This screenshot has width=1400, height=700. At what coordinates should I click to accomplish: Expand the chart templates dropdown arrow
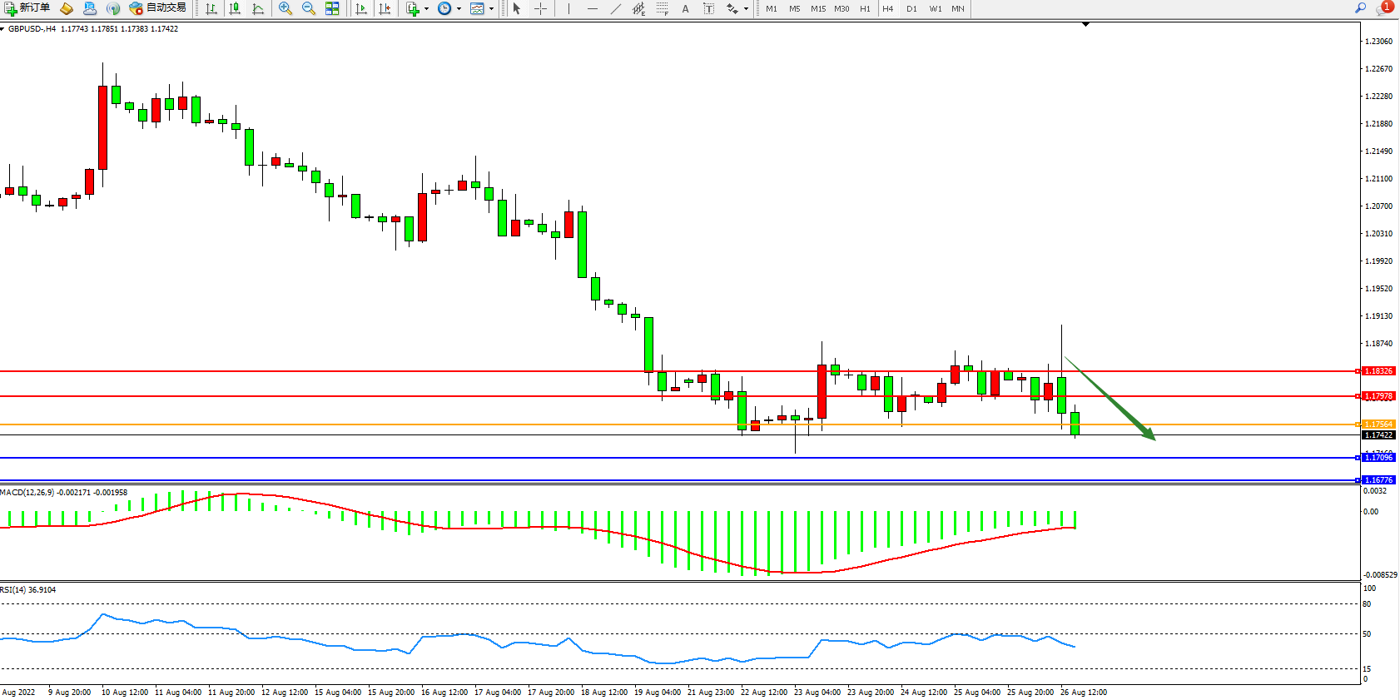click(491, 8)
